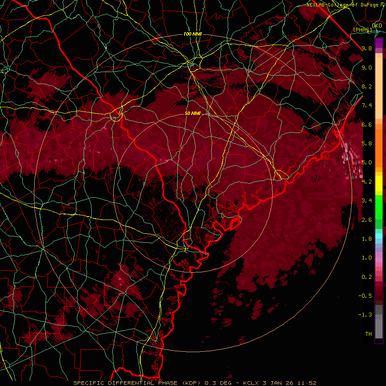The image size is (386, 386).
Task: Click the "50 NMI" range ring label
Action: point(193,113)
